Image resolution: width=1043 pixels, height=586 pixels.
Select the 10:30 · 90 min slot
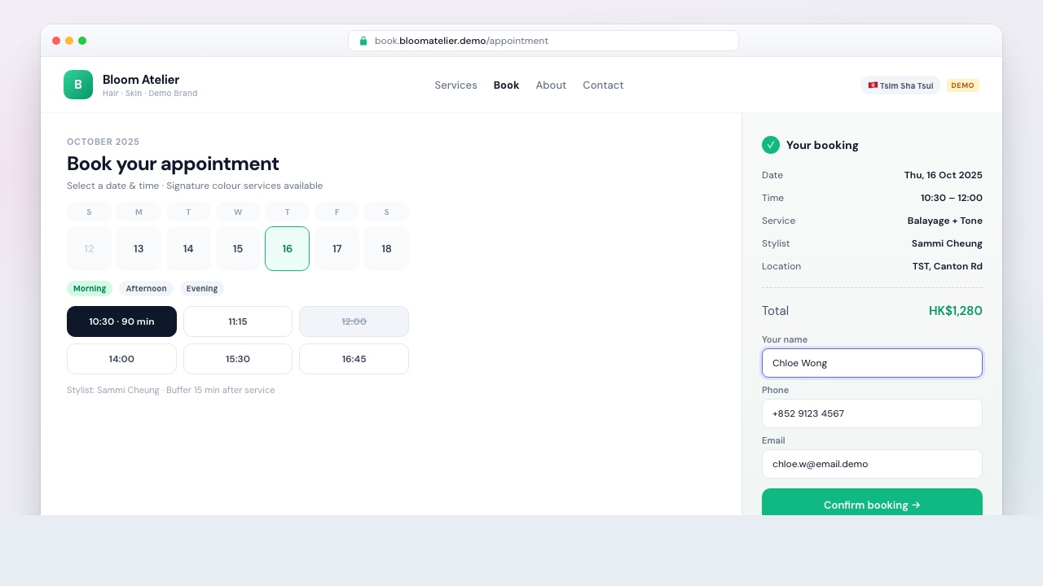[x=121, y=321]
